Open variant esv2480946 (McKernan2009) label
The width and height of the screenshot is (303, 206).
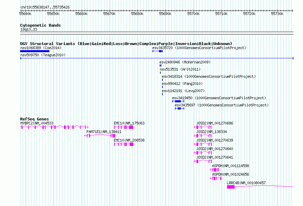point(185,62)
